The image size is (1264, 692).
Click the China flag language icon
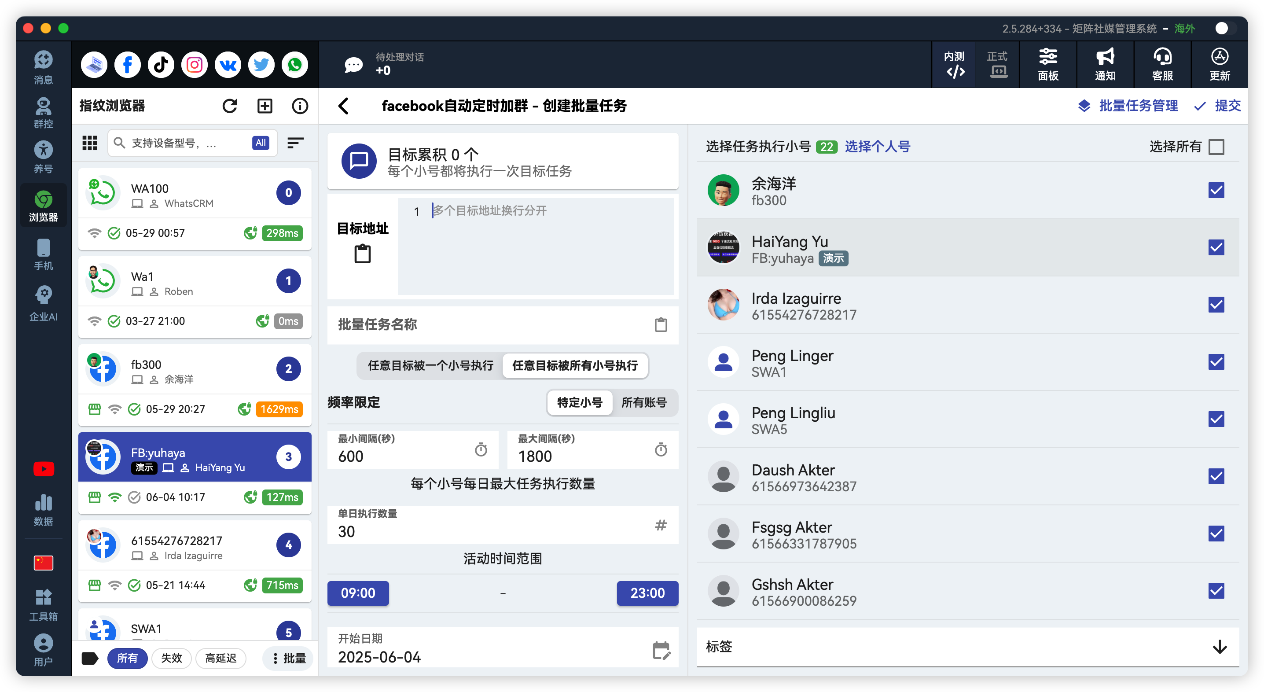pos(43,563)
